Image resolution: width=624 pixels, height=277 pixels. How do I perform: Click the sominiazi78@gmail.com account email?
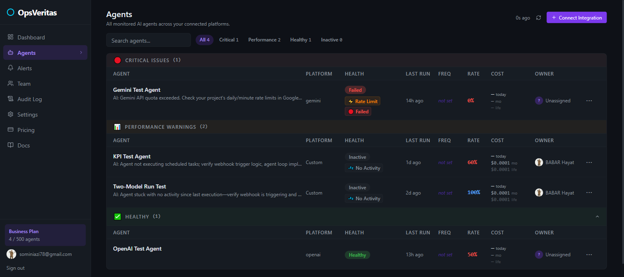[45, 254]
